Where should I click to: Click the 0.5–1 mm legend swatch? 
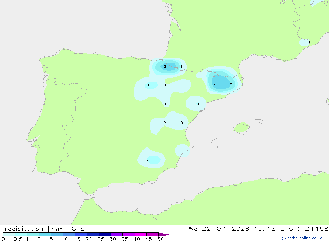(x=21, y=234)
